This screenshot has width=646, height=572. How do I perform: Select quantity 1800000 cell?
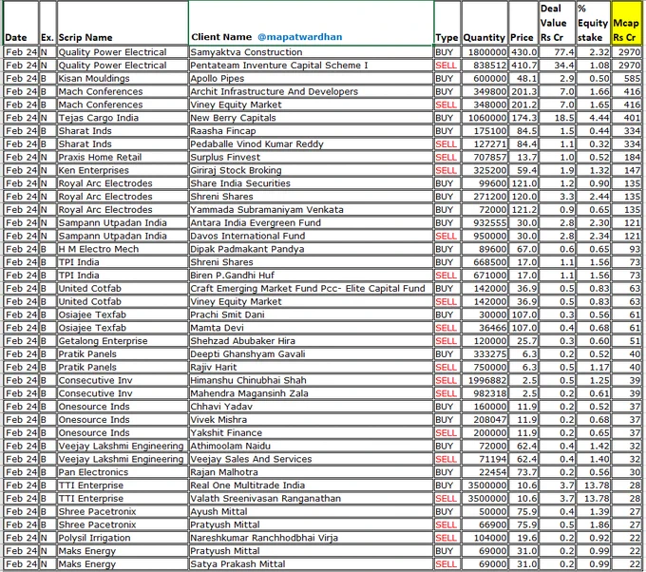coord(484,52)
